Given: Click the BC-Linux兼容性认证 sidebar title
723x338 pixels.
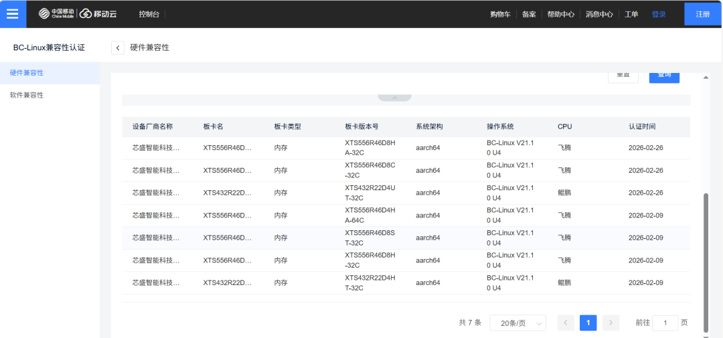Looking at the screenshot, I should tap(49, 48).
